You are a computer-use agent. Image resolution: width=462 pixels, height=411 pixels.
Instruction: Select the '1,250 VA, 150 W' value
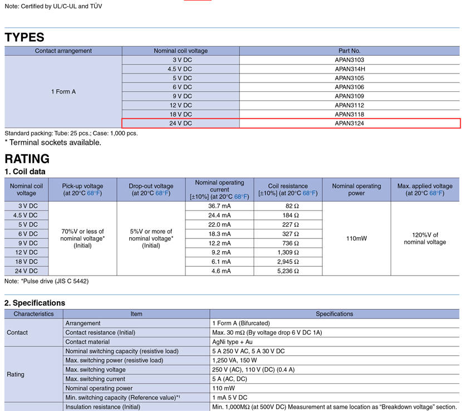pyautogui.click(x=234, y=360)
